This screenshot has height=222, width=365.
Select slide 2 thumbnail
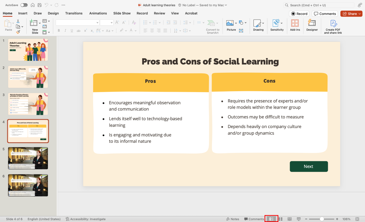28,77
